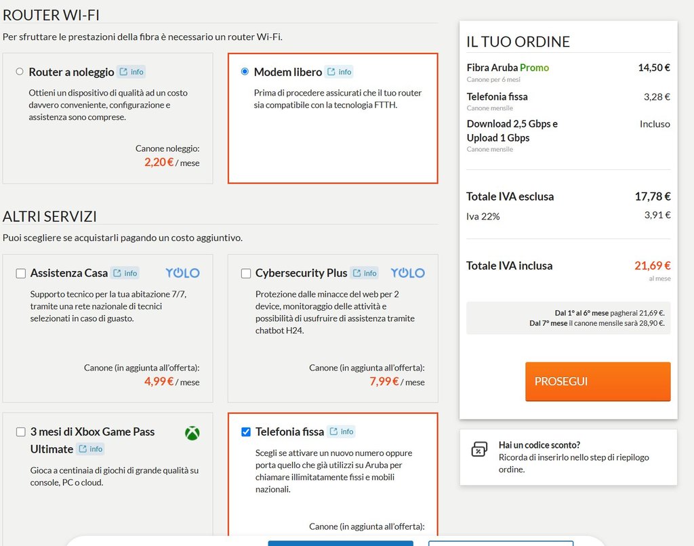Open info link for Cybersecurity Plus
The height and width of the screenshot is (546, 694).
click(x=365, y=273)
